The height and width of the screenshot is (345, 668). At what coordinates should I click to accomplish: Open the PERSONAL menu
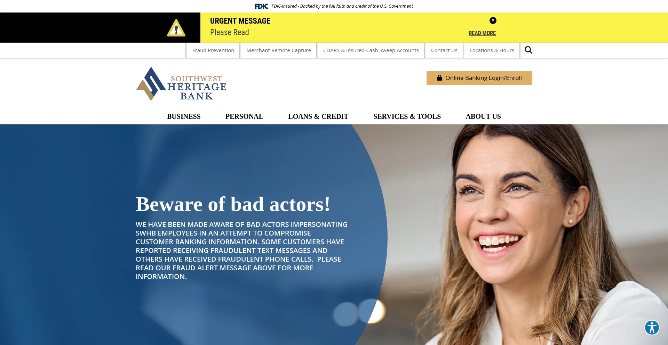pos(244,116)
